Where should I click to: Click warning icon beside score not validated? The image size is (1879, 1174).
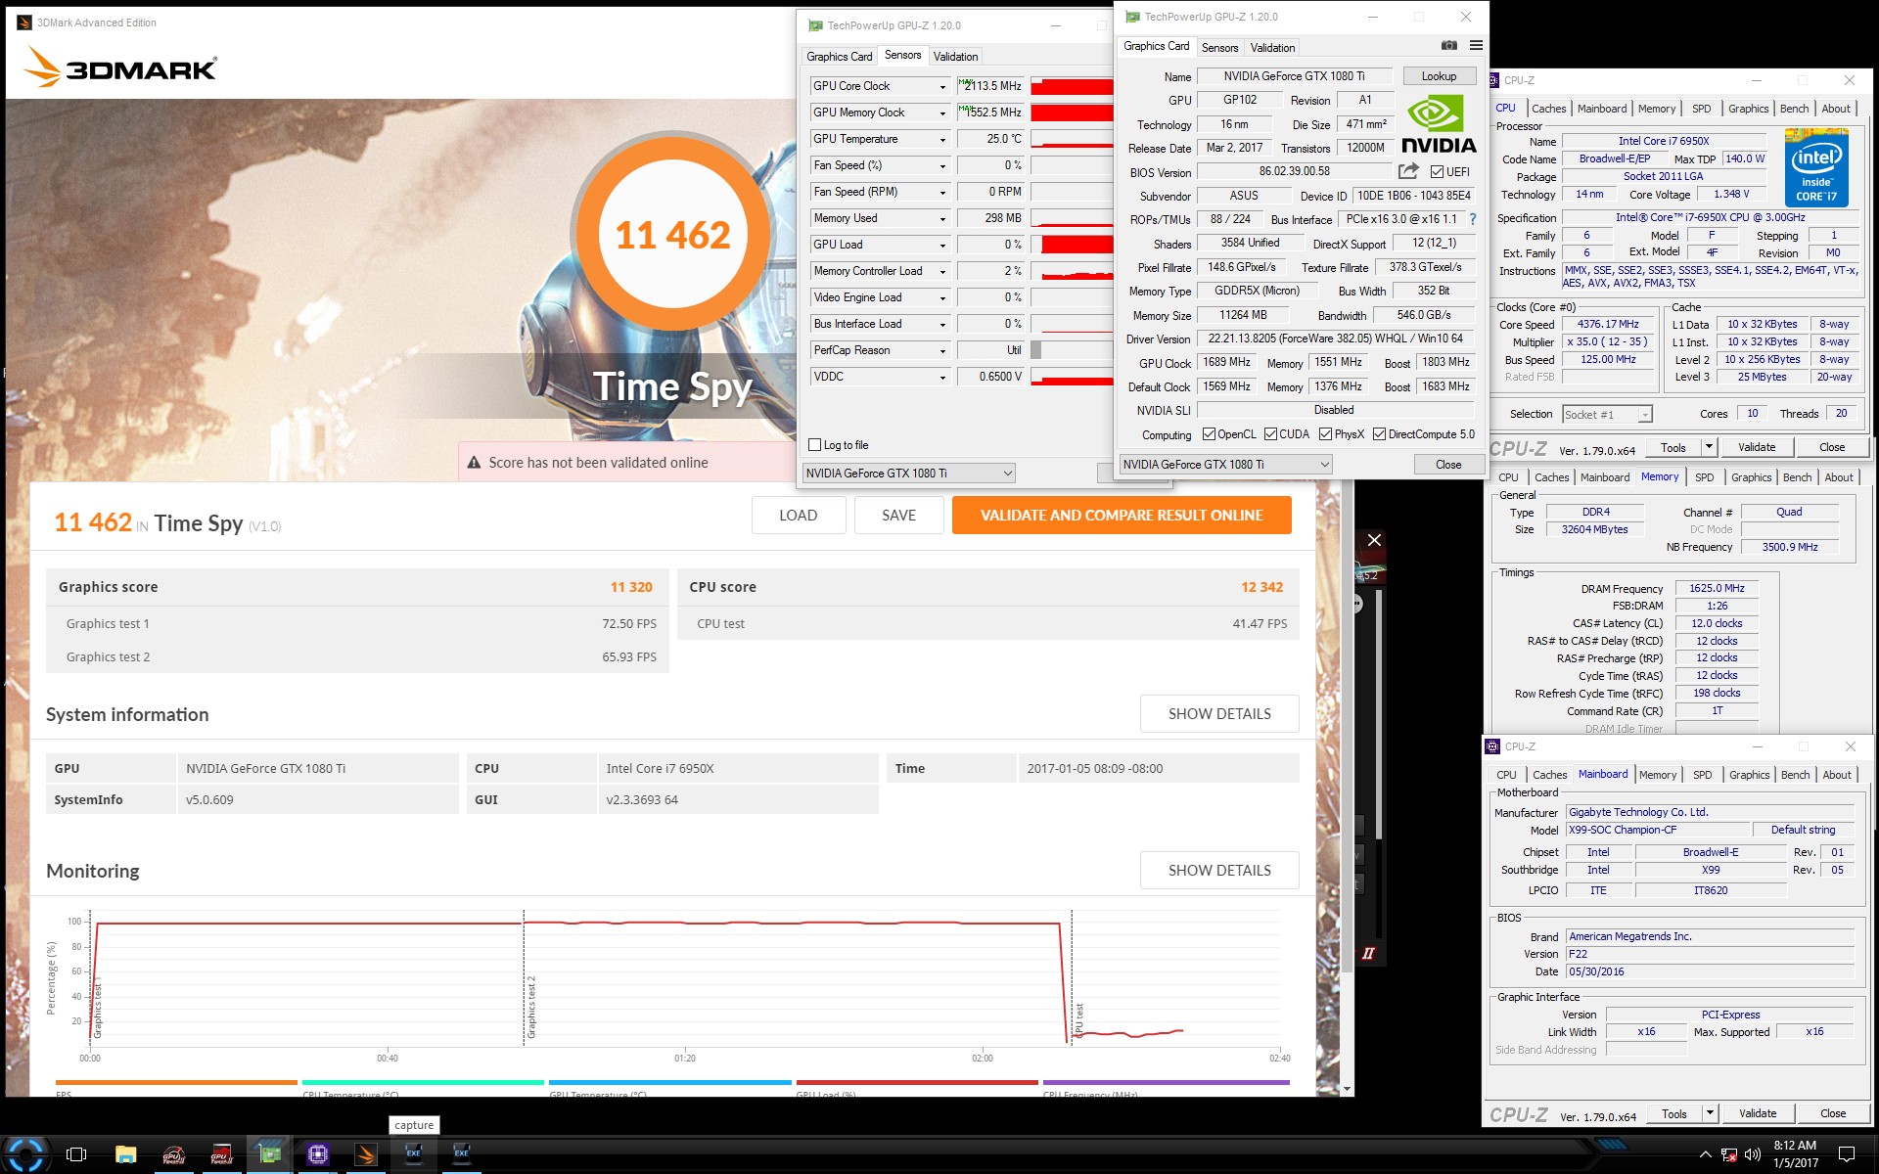474,463
